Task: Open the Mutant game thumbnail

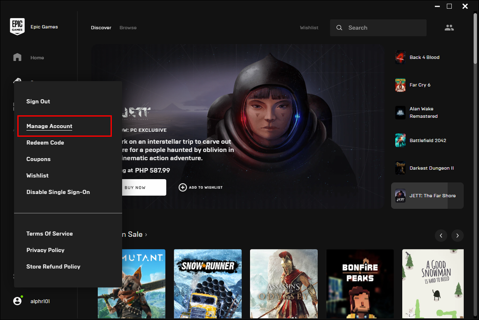Action: (x=144, y=284)
